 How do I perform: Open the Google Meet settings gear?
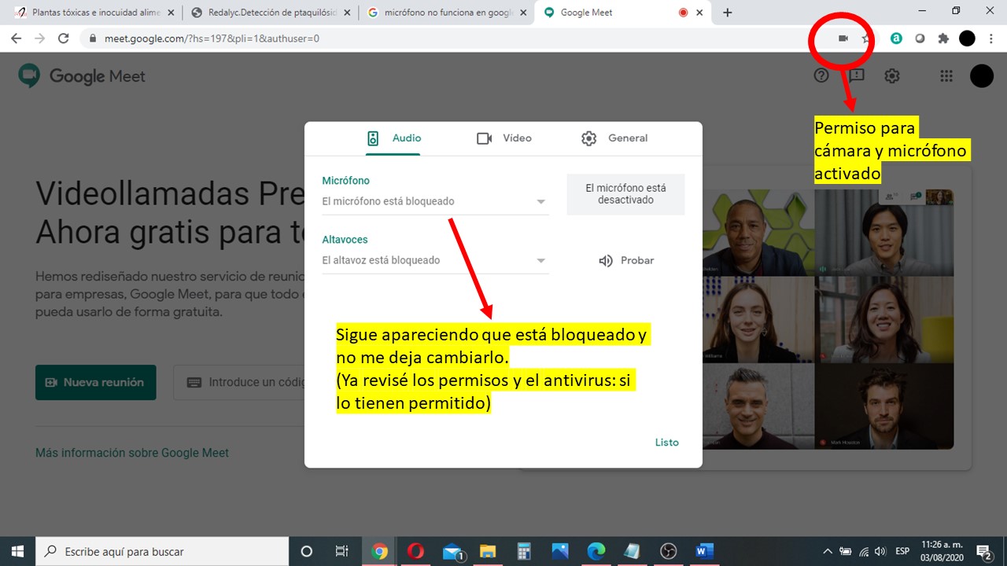pos(891,75)
